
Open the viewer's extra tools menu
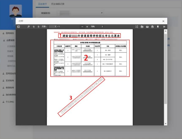[164, 27]
